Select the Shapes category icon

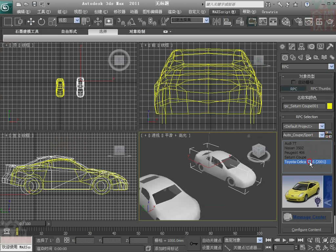(x=293, y=57)
